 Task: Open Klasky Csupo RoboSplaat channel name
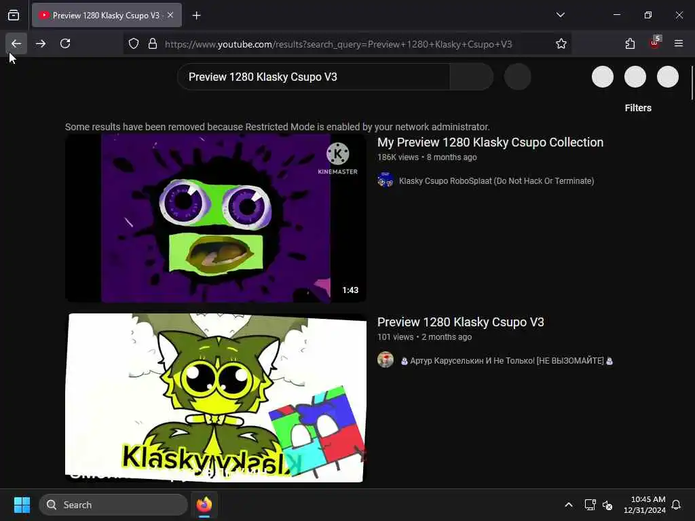[496, 180]
